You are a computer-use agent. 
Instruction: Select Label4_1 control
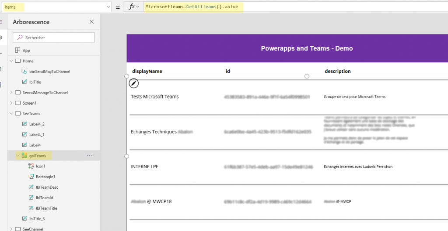click(37, 135)
